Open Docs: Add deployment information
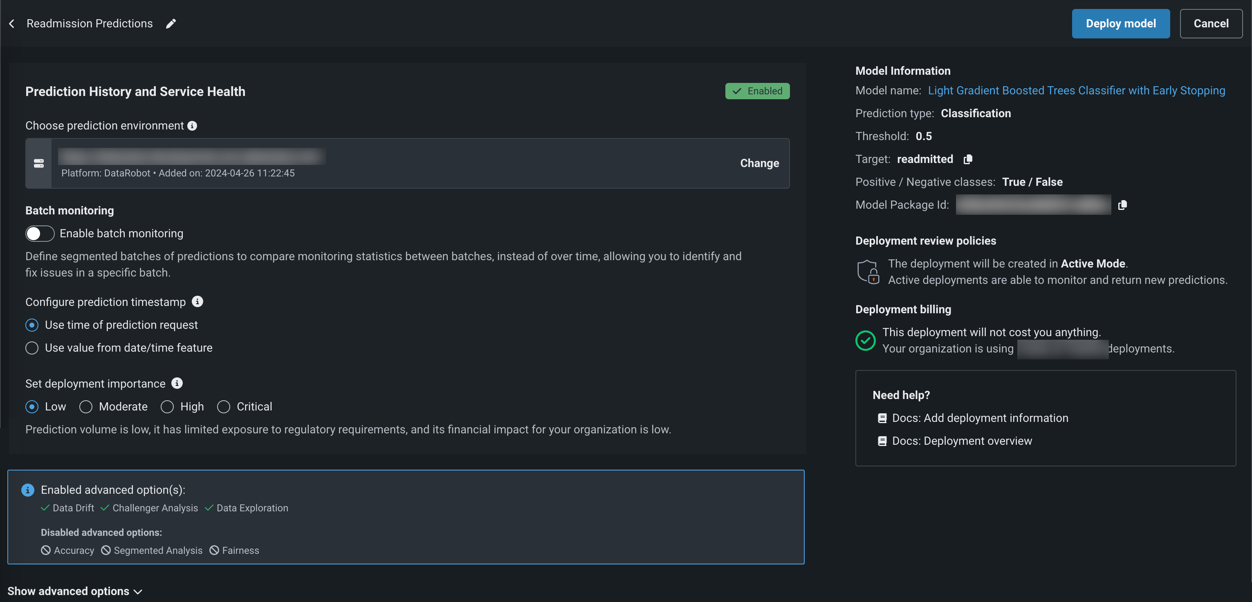The width and height of the screenshot is (1252, 602). [980, 418]
